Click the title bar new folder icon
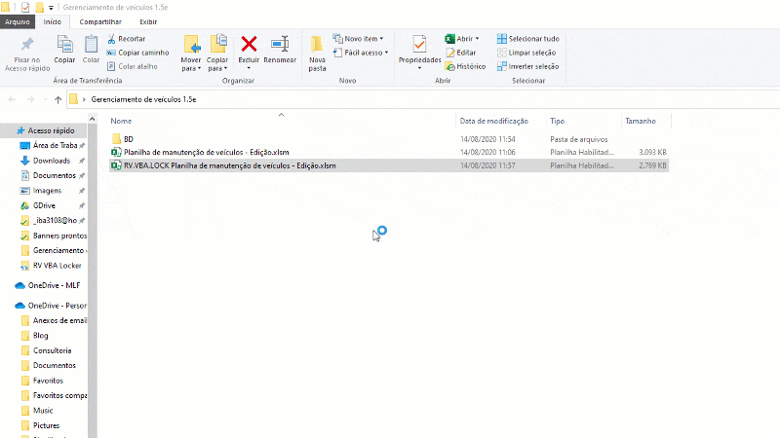 [39, 8]
